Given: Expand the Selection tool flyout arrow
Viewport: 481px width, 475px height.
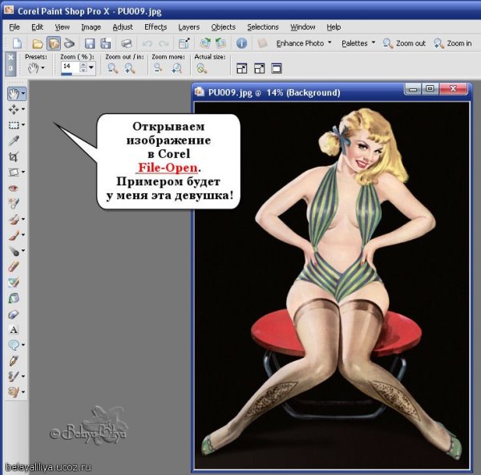Looking at the screenshot, I should [23, 125].
